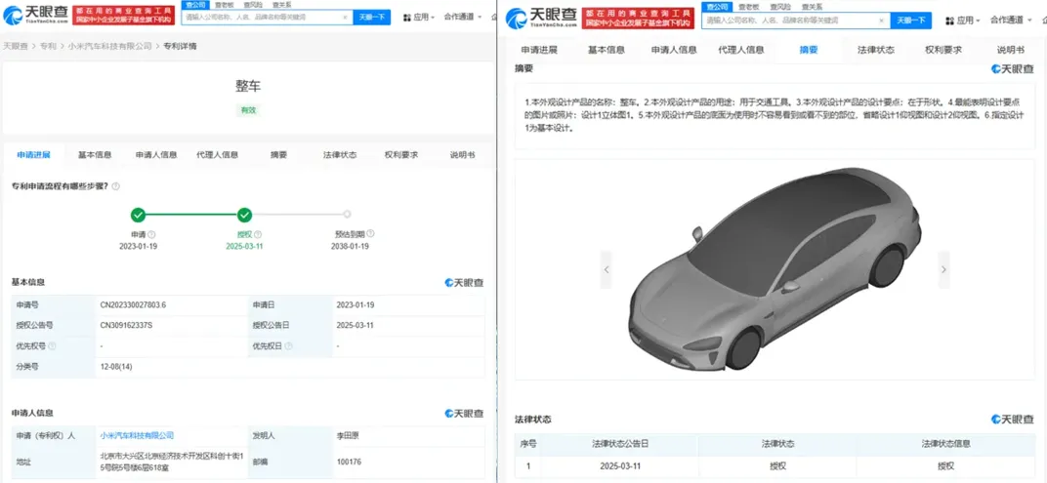The width and height of the screenshot is (1047, 483).
Task: Click the question mark icon next to 授权
Action: (258, 235)
